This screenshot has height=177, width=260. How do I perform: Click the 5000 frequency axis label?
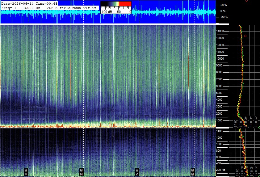(219, 93)
